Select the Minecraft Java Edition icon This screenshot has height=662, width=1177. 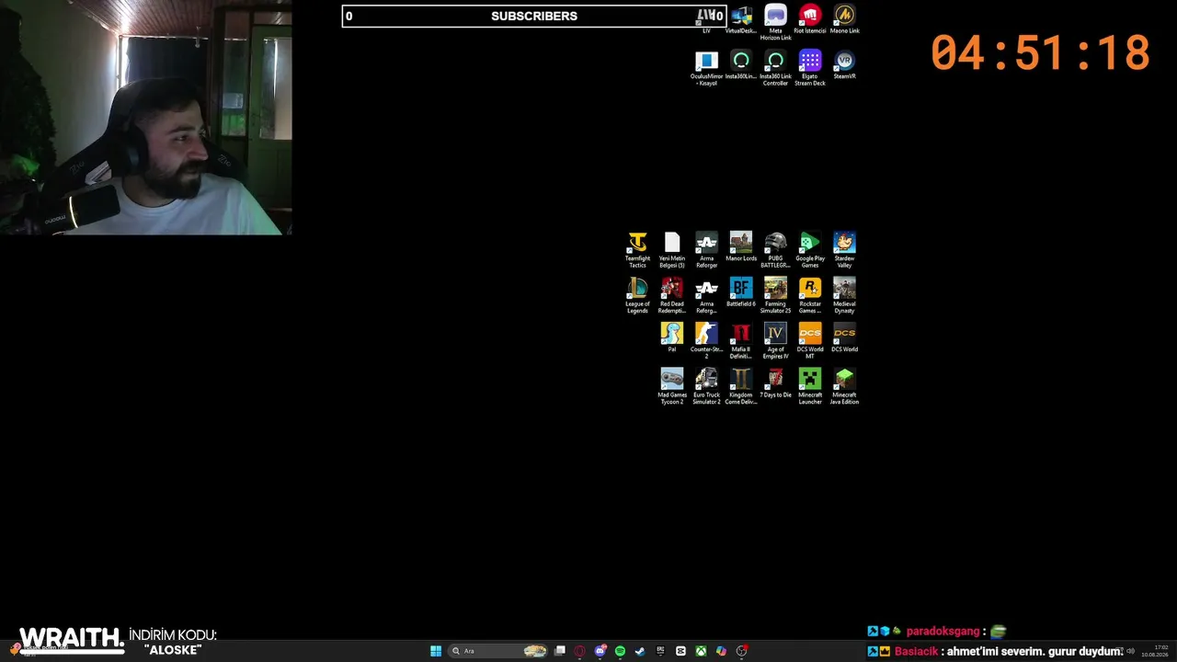pyautogui.click(x=844, y=386)
